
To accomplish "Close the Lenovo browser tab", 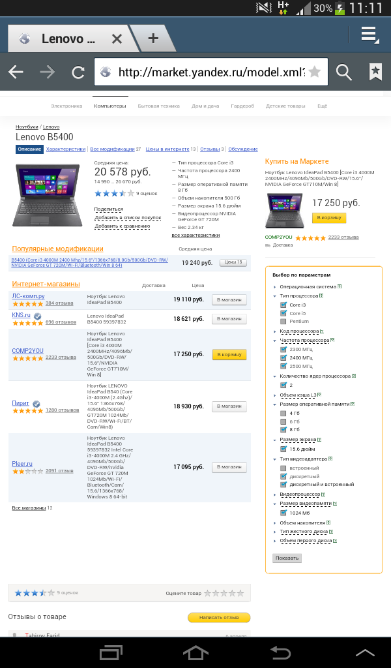I will coord(117,39).
